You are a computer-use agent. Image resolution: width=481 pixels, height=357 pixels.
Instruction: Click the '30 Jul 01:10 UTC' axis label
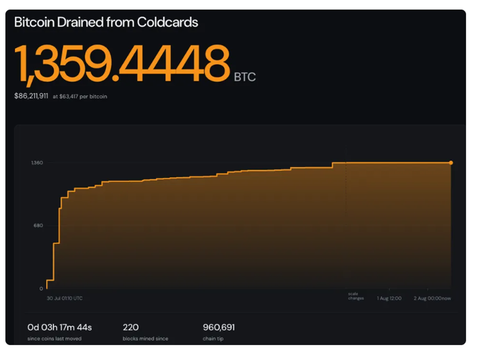(x=65, y=298)
